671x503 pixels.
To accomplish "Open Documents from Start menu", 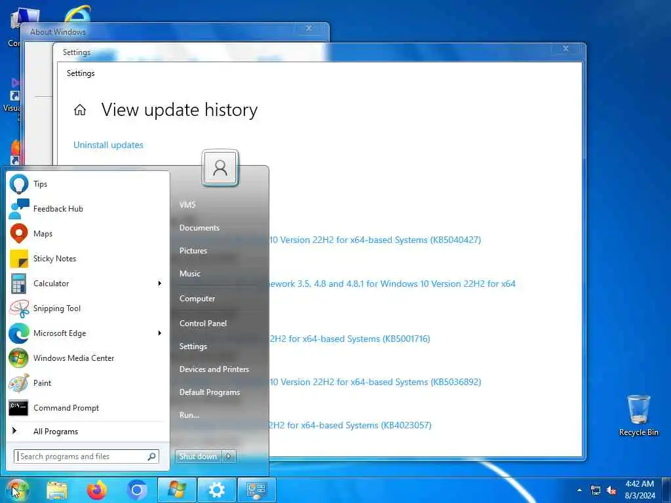I will pos(199,228).
